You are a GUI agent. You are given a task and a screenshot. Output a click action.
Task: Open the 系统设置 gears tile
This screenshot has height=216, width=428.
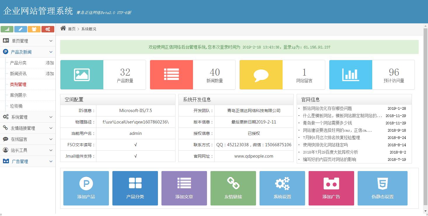[282, 188]
